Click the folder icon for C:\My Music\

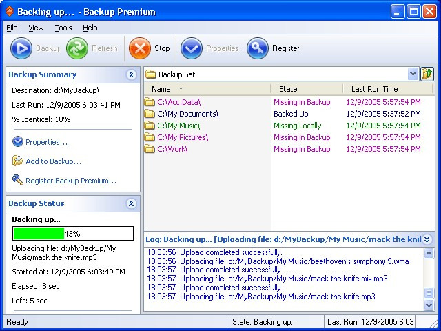point(150,126)
